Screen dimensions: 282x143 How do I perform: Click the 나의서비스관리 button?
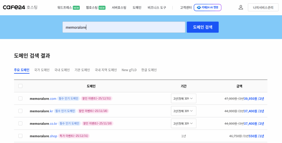tap(263, 7)
